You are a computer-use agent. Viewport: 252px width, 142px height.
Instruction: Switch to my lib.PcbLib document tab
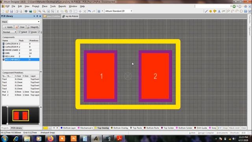pos(70,16)
